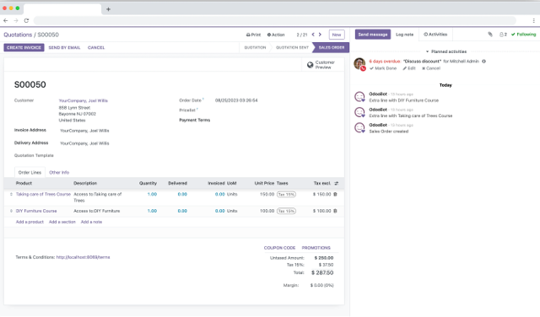540x317 pixels.
Task: Click the browser address bar
Action: click(274, 20)
